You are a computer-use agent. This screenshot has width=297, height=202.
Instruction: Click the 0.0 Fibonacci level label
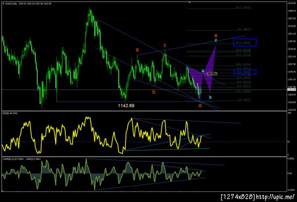245,100
